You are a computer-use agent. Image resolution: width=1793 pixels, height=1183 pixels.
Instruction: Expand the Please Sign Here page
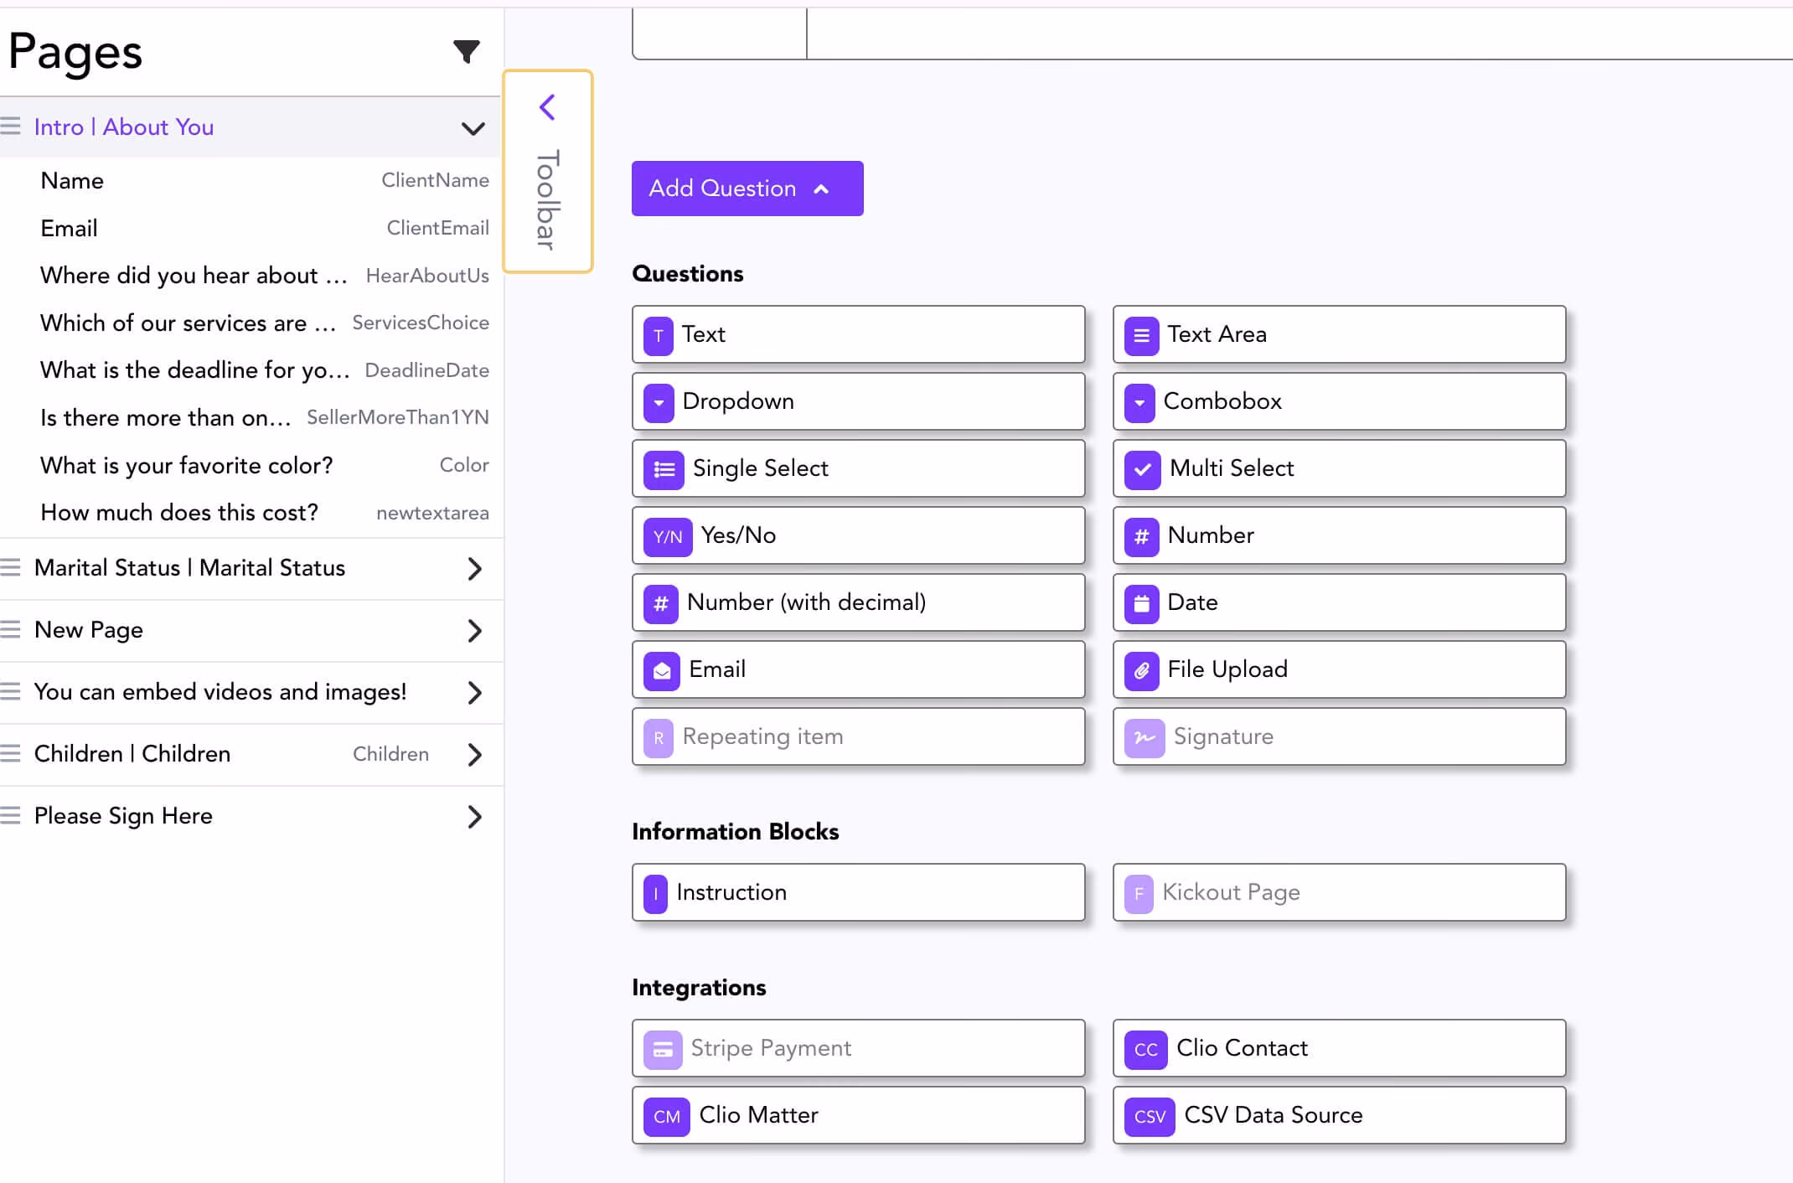tap(474, 817)
